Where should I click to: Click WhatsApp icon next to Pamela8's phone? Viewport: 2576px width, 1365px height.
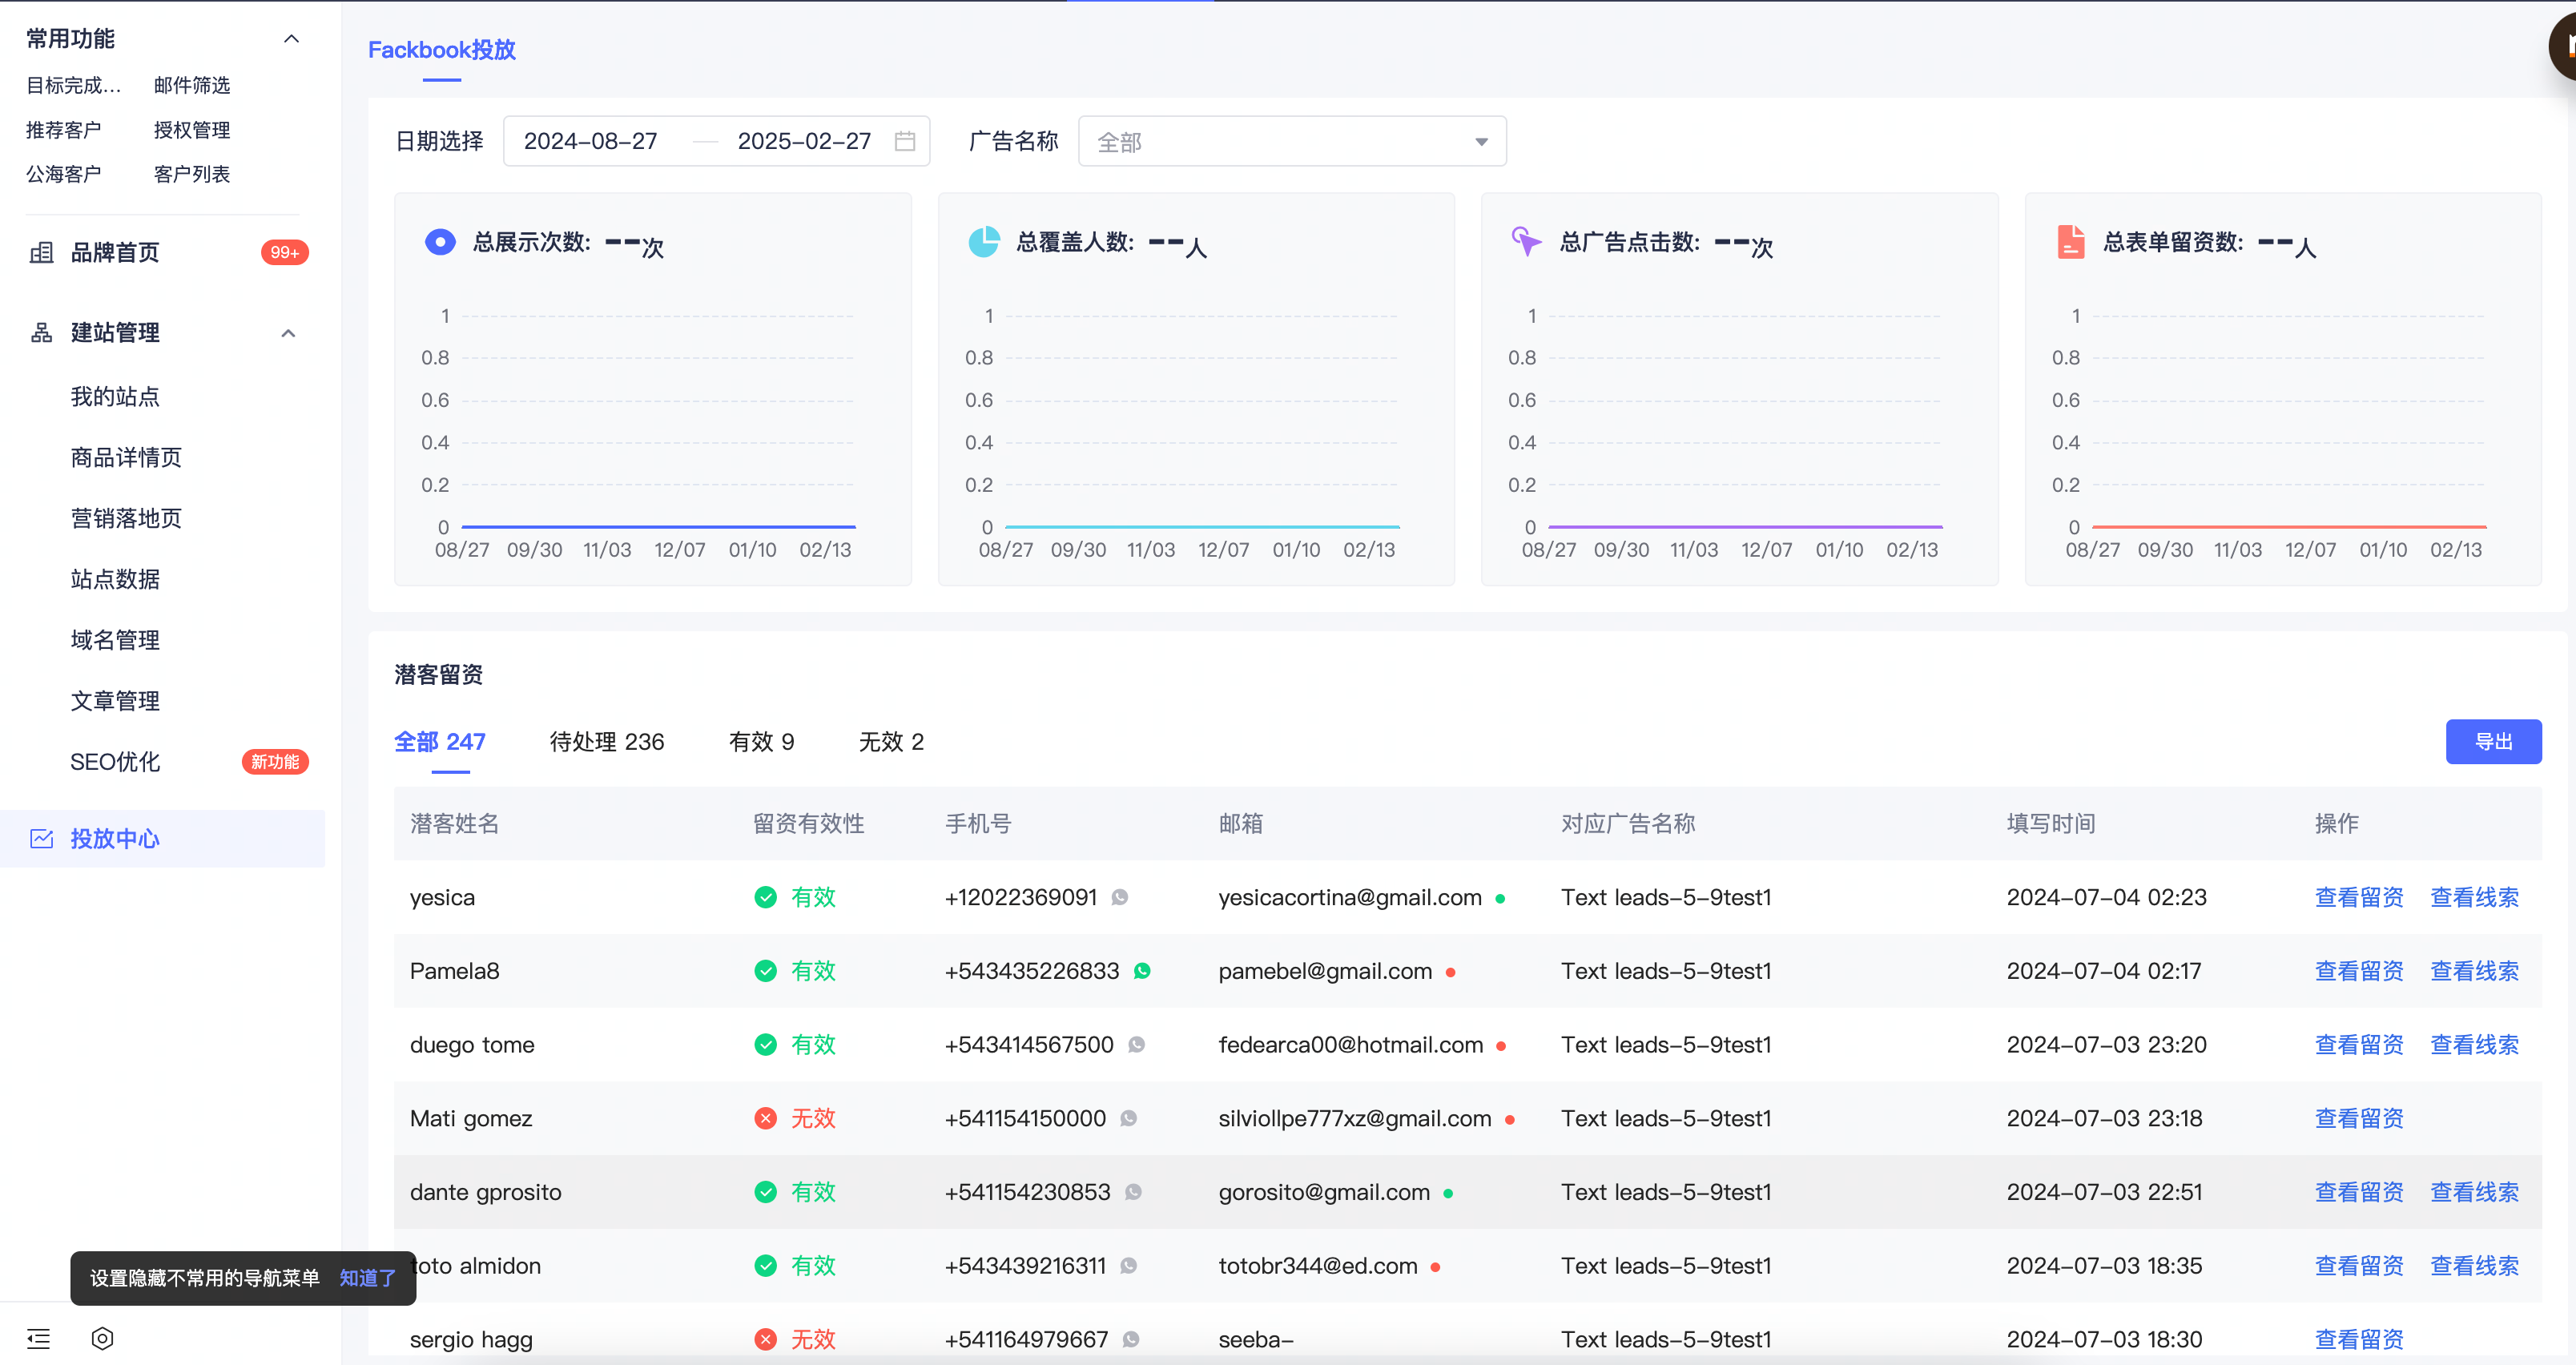pos(1142,970)
